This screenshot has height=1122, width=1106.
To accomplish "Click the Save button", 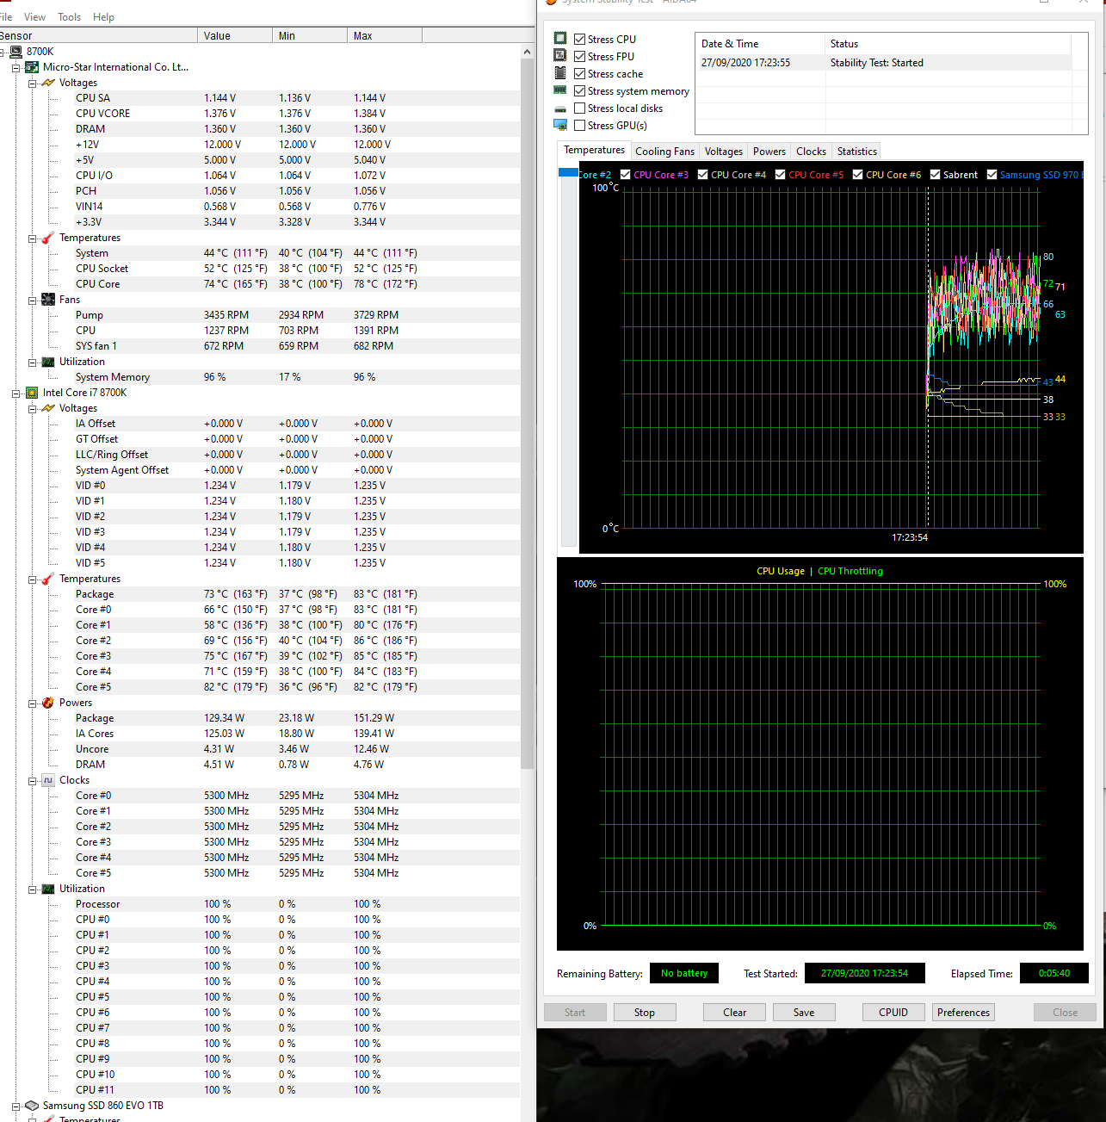I will click(804, 1013).
